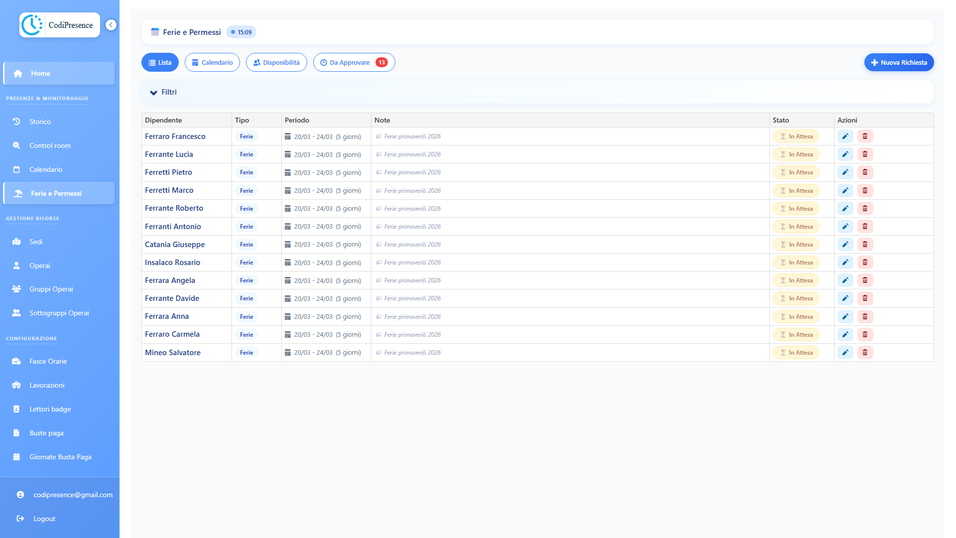Switch to Calendario view tab
The image size is (956, 538).
pyautogui.click(x=212, y=62)
